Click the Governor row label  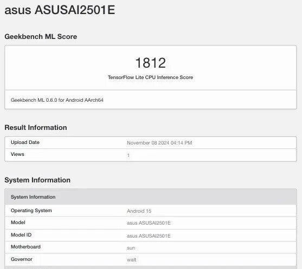coord(22,259)
